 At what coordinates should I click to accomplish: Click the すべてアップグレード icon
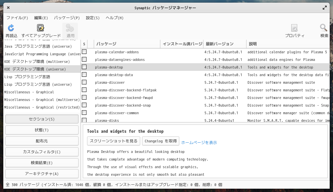click(40, 28)
